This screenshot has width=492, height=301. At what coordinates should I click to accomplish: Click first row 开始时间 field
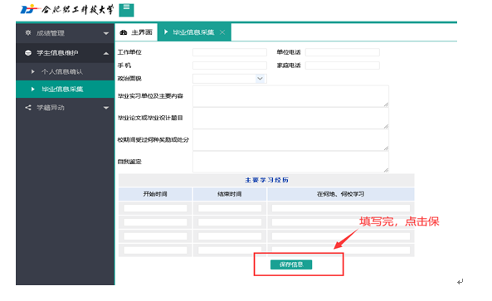(155, 208)
